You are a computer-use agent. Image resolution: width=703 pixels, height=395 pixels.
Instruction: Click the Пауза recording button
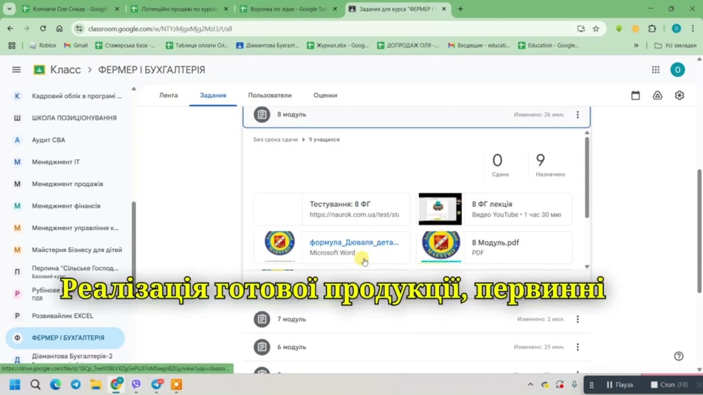tap(619, 385)
